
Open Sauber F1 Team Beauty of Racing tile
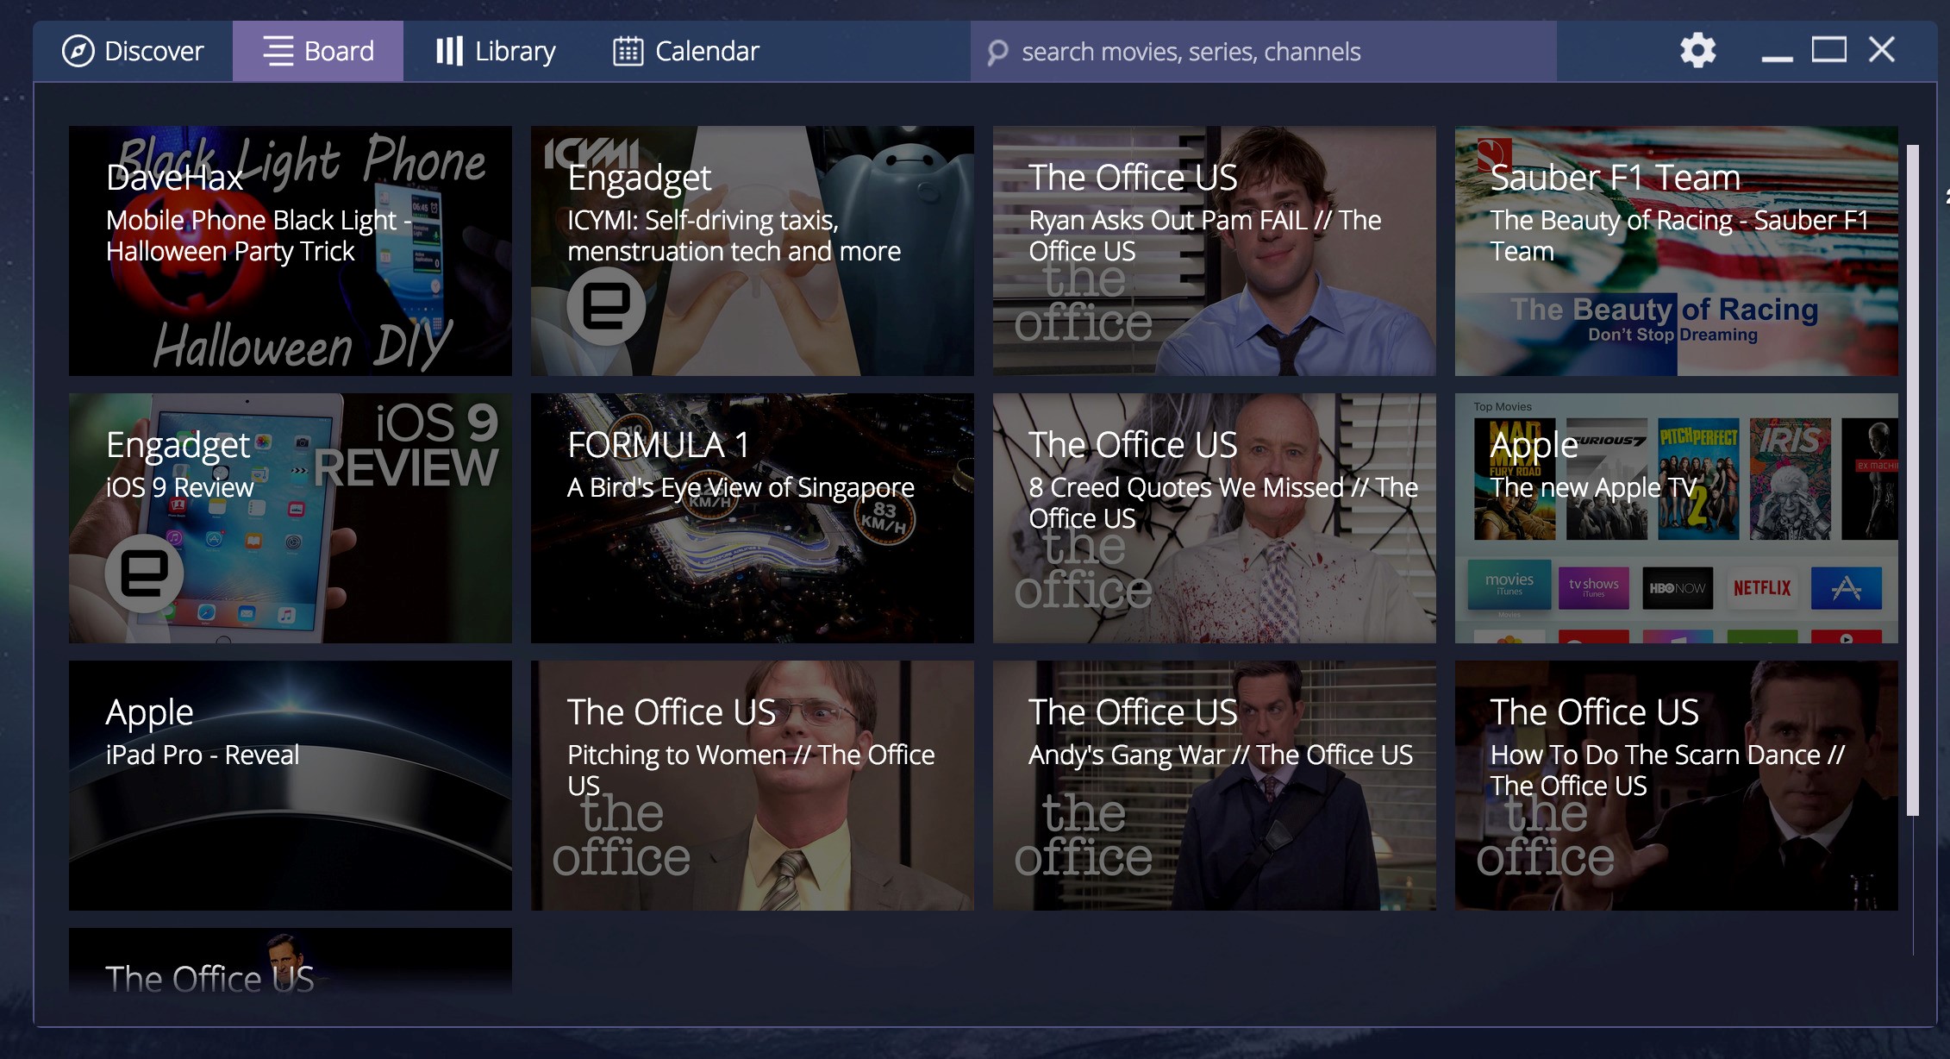click(x=1676, y=251)
